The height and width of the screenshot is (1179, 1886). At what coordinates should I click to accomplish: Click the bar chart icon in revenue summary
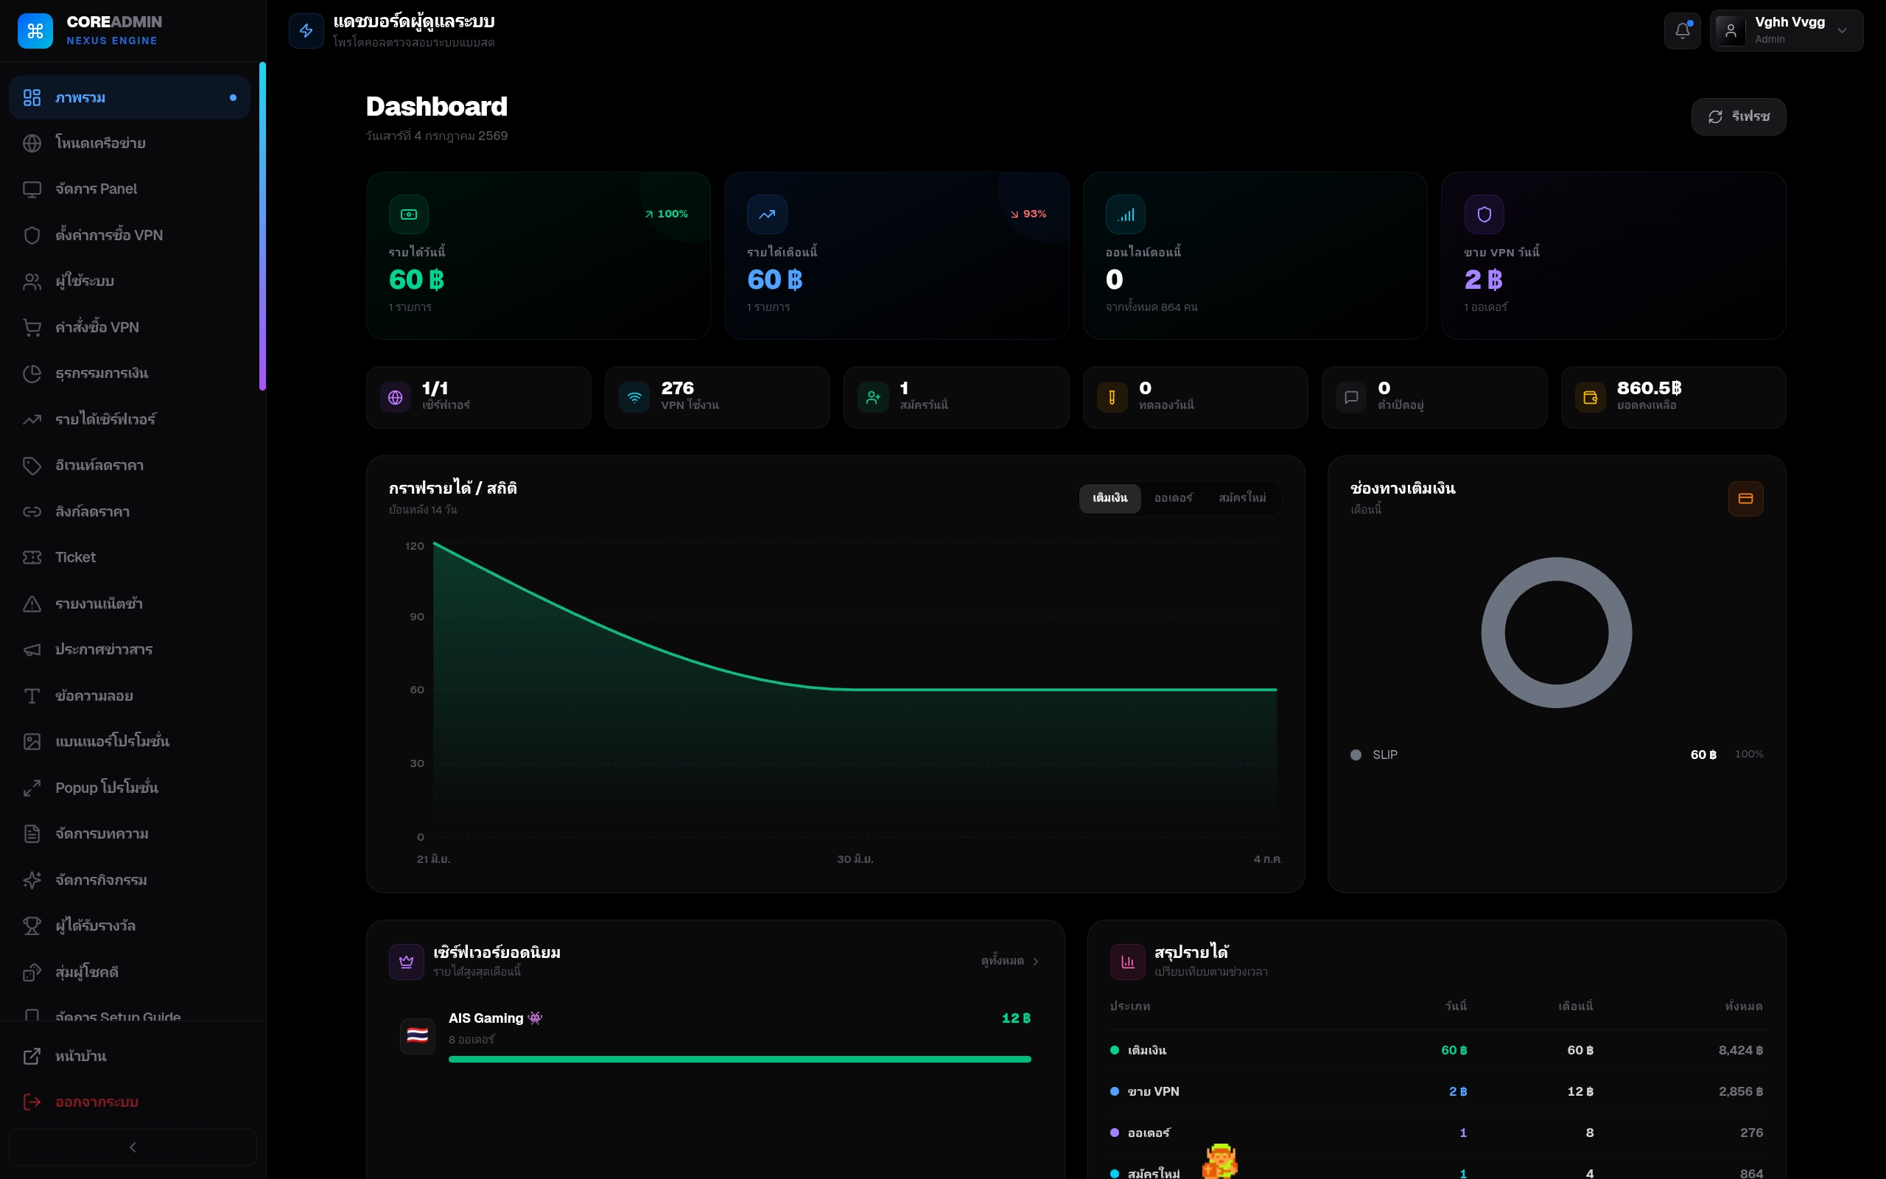1127,962
